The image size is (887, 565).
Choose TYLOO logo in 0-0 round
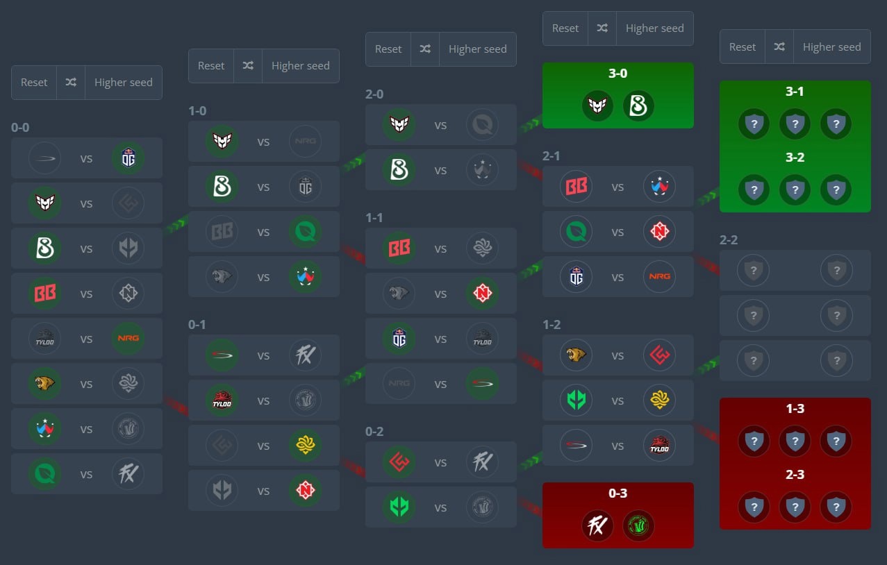pos(44,339)
